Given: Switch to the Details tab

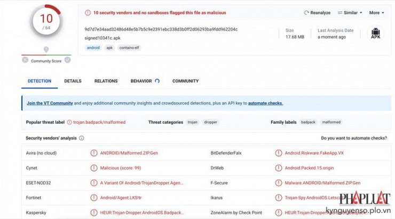Looking at the screenshot, I should click(x=73, y=81).
